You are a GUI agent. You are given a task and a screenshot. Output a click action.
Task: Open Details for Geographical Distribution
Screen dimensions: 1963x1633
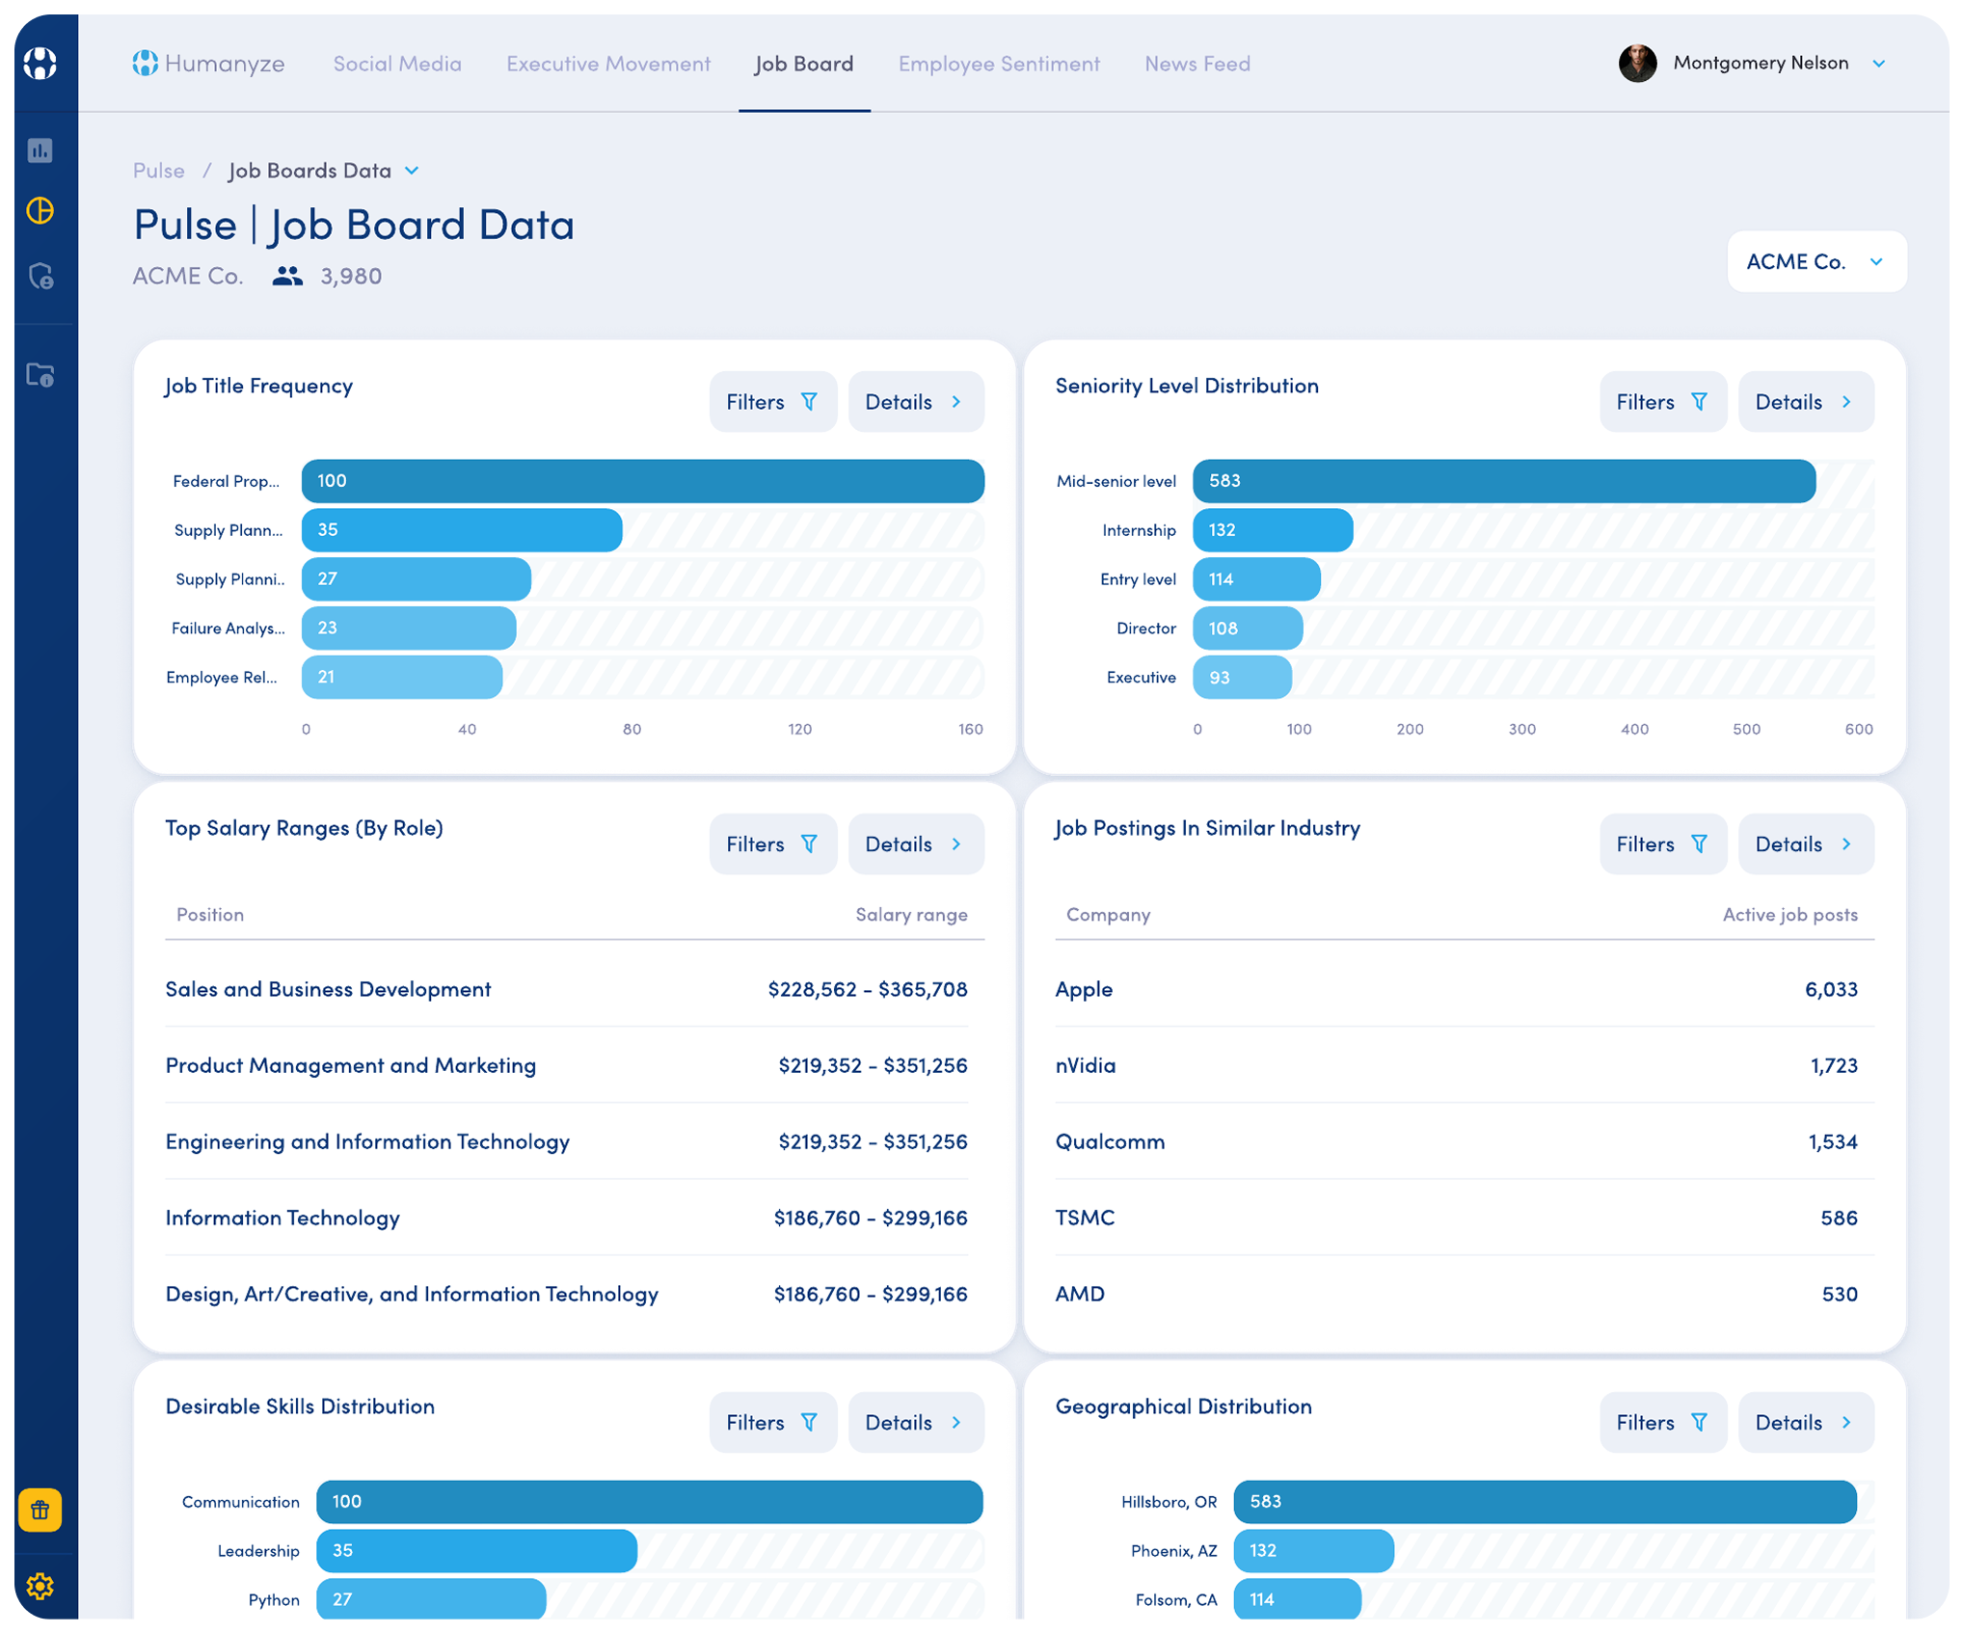1805,1423
